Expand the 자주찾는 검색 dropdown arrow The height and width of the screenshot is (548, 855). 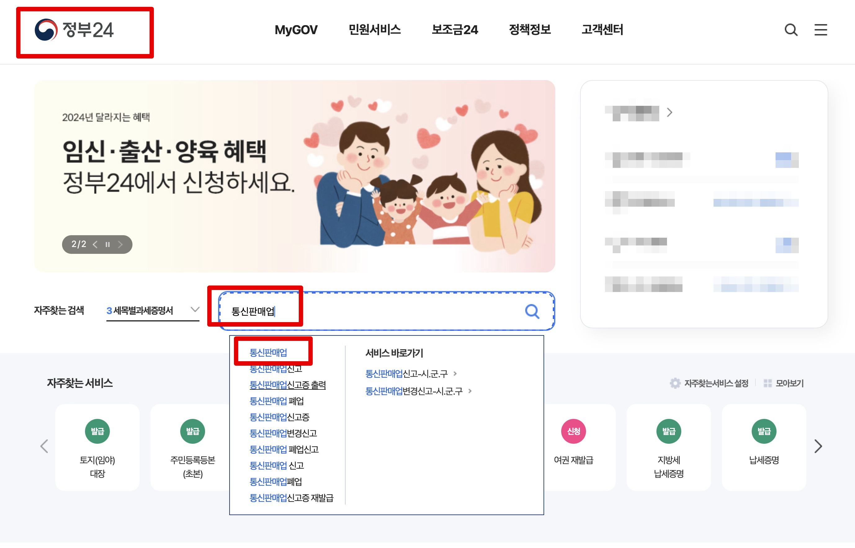coord(195,310)
